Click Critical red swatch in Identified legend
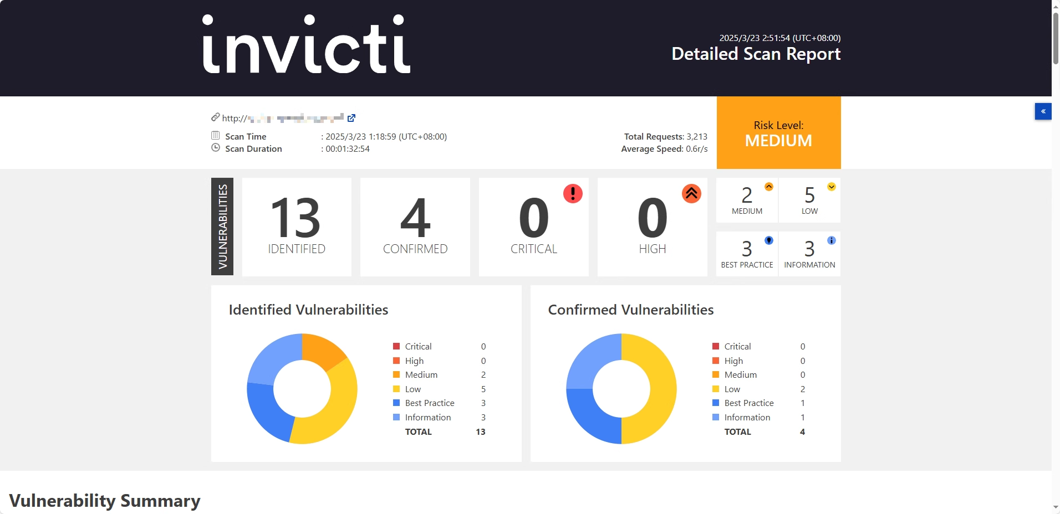This screenshot has height=514, width=1060. coord(396,346)
